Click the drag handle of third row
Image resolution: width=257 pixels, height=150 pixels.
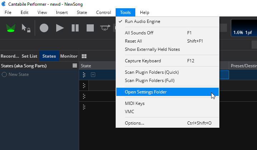click(x=84, y=96)
